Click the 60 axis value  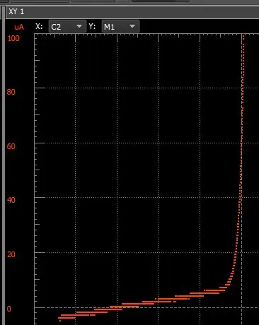pos(11,146)
